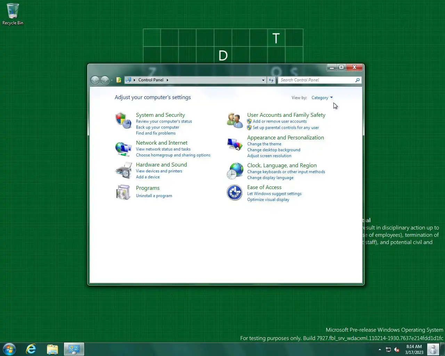Screen dimensions: 445x356
Task: Click Review your computer's status
Action: (x=164, y=121)
